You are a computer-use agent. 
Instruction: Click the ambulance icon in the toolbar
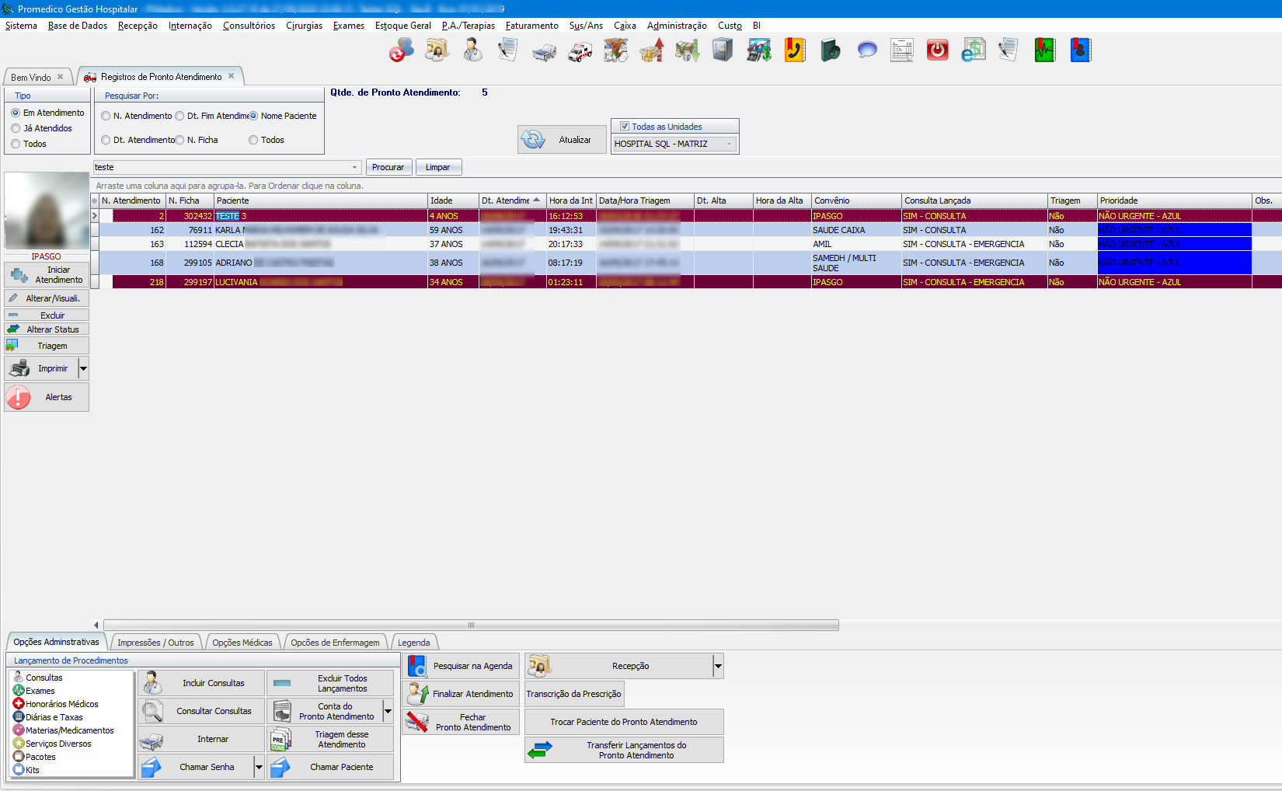(x=580, y=51)
